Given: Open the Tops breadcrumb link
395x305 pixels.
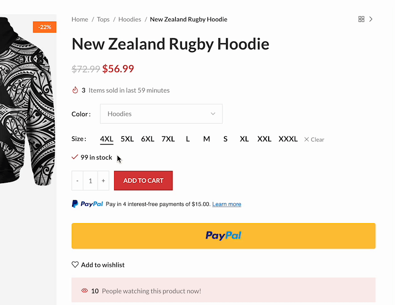Looking at the screenshot, I should point(103,19).
